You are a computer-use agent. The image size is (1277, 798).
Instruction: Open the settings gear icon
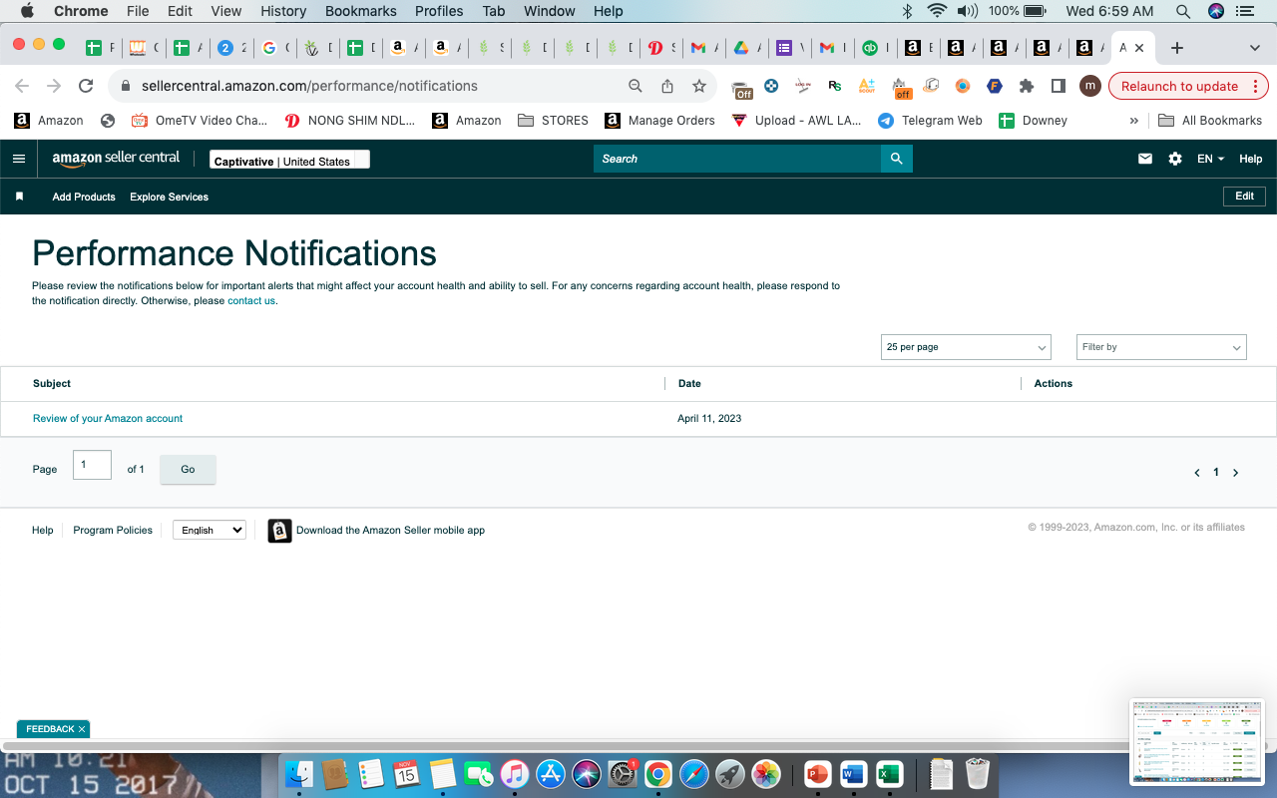[x=1175, y=159]
